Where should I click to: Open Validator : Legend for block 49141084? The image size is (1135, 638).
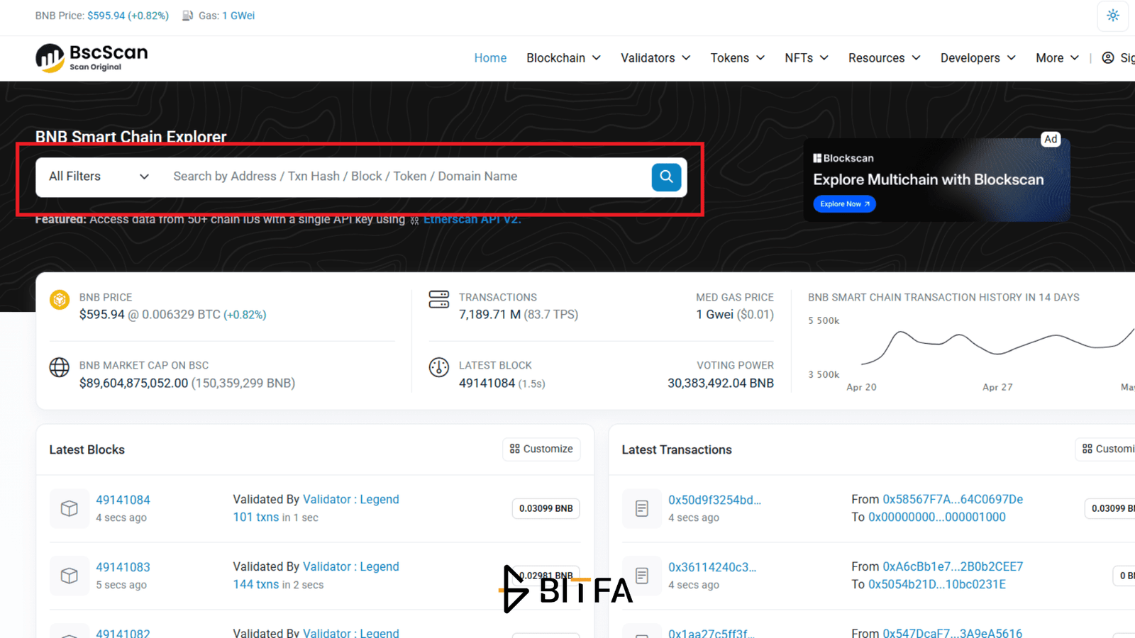351,499
